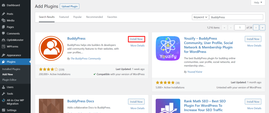This screenshot has height=113, width=269.
Task: Click the Comments bubble icon
Action: (x=3, y=34)
